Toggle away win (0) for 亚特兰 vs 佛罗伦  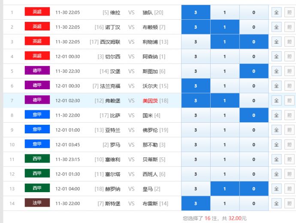tap(254, 130)
